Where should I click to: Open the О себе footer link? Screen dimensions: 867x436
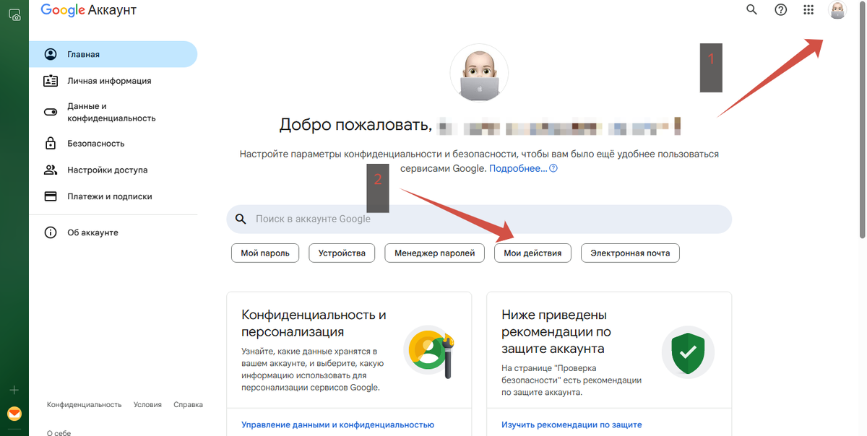[x=59, y=432]
